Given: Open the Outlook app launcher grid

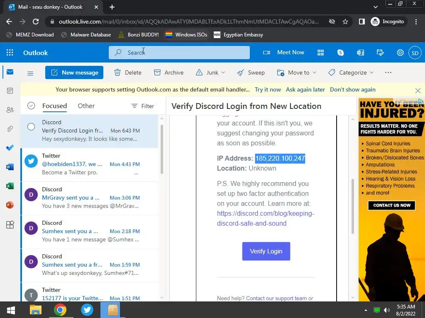Looking at the screenshot, I should pyautogui.click(x=10, y=53).
